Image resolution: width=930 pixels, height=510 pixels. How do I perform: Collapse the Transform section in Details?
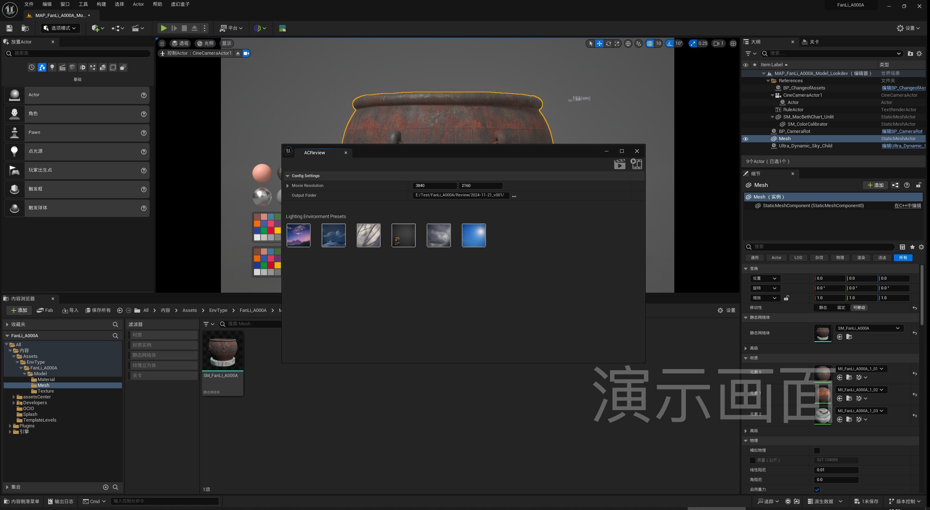[746, 269]
